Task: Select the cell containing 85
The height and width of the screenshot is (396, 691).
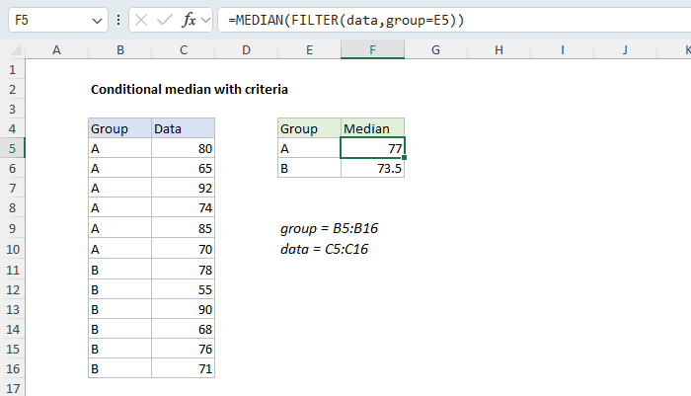Action: tap(184, 228)
